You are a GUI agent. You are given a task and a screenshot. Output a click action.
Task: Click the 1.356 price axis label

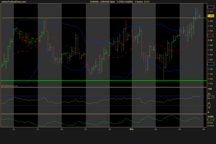coord(210,50)
